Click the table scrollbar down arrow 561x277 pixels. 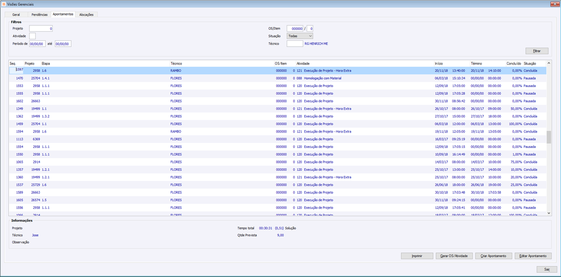coord(549,213)
